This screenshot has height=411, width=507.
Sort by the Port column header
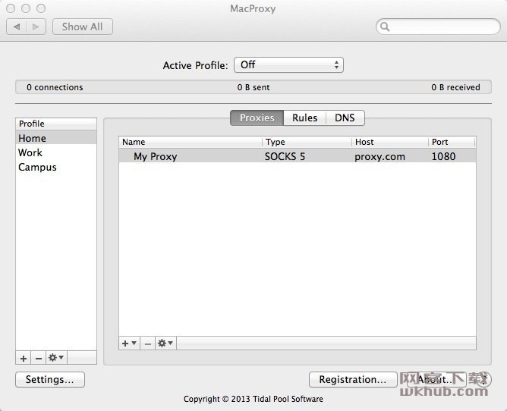(452, 142)
